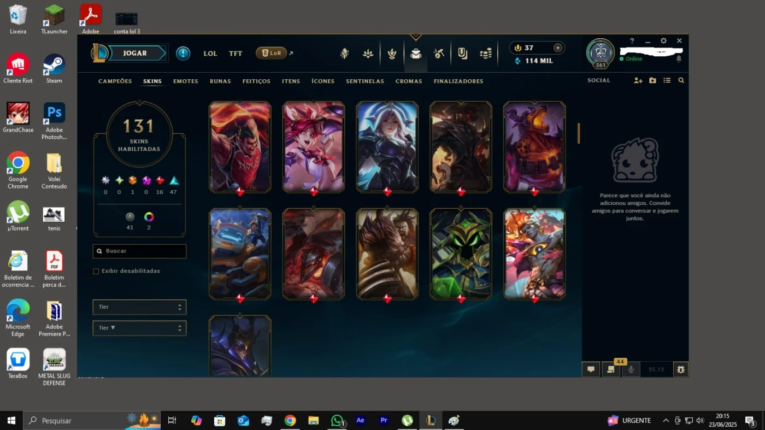This screenshot has width=765, height=430.
Task: Open the Cliente Riot desktop shortcut
Action: pos(18,69)
